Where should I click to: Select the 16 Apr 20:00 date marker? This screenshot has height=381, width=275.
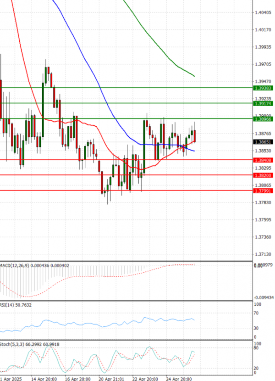pyautogui.click(x=78, y=378)
